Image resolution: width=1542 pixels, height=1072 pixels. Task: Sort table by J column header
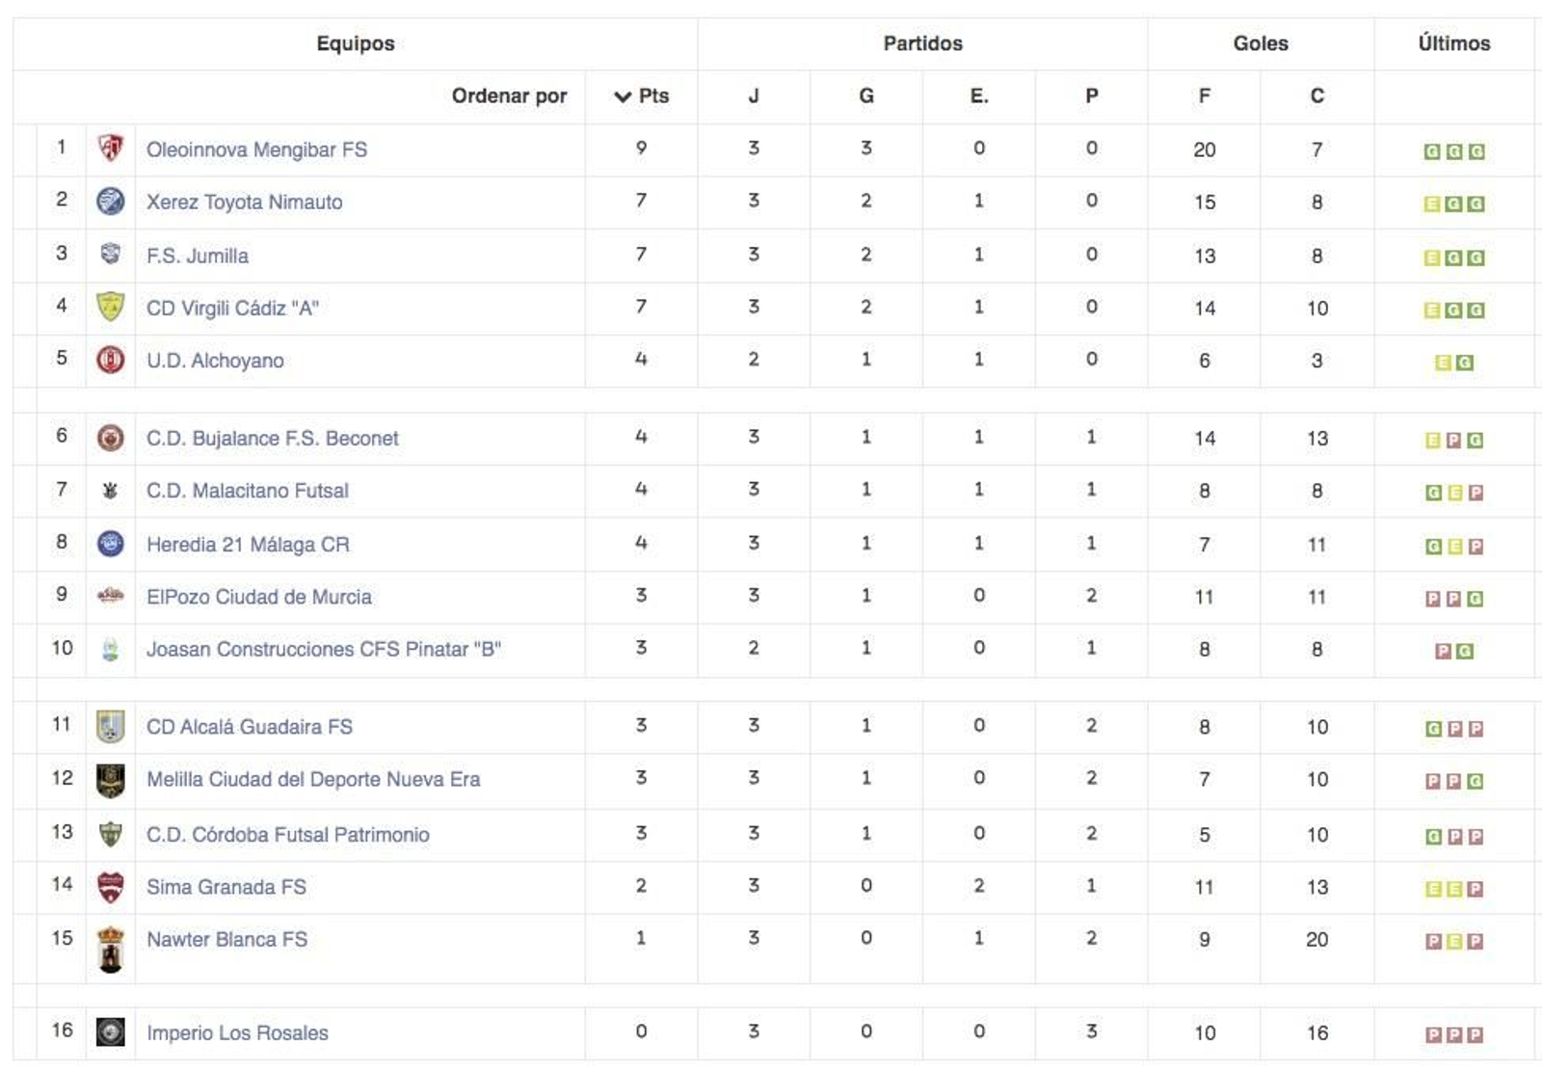click(754, 96)
